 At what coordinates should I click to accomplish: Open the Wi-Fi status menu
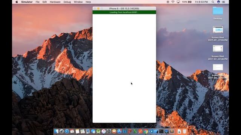[x=173, y=2]
